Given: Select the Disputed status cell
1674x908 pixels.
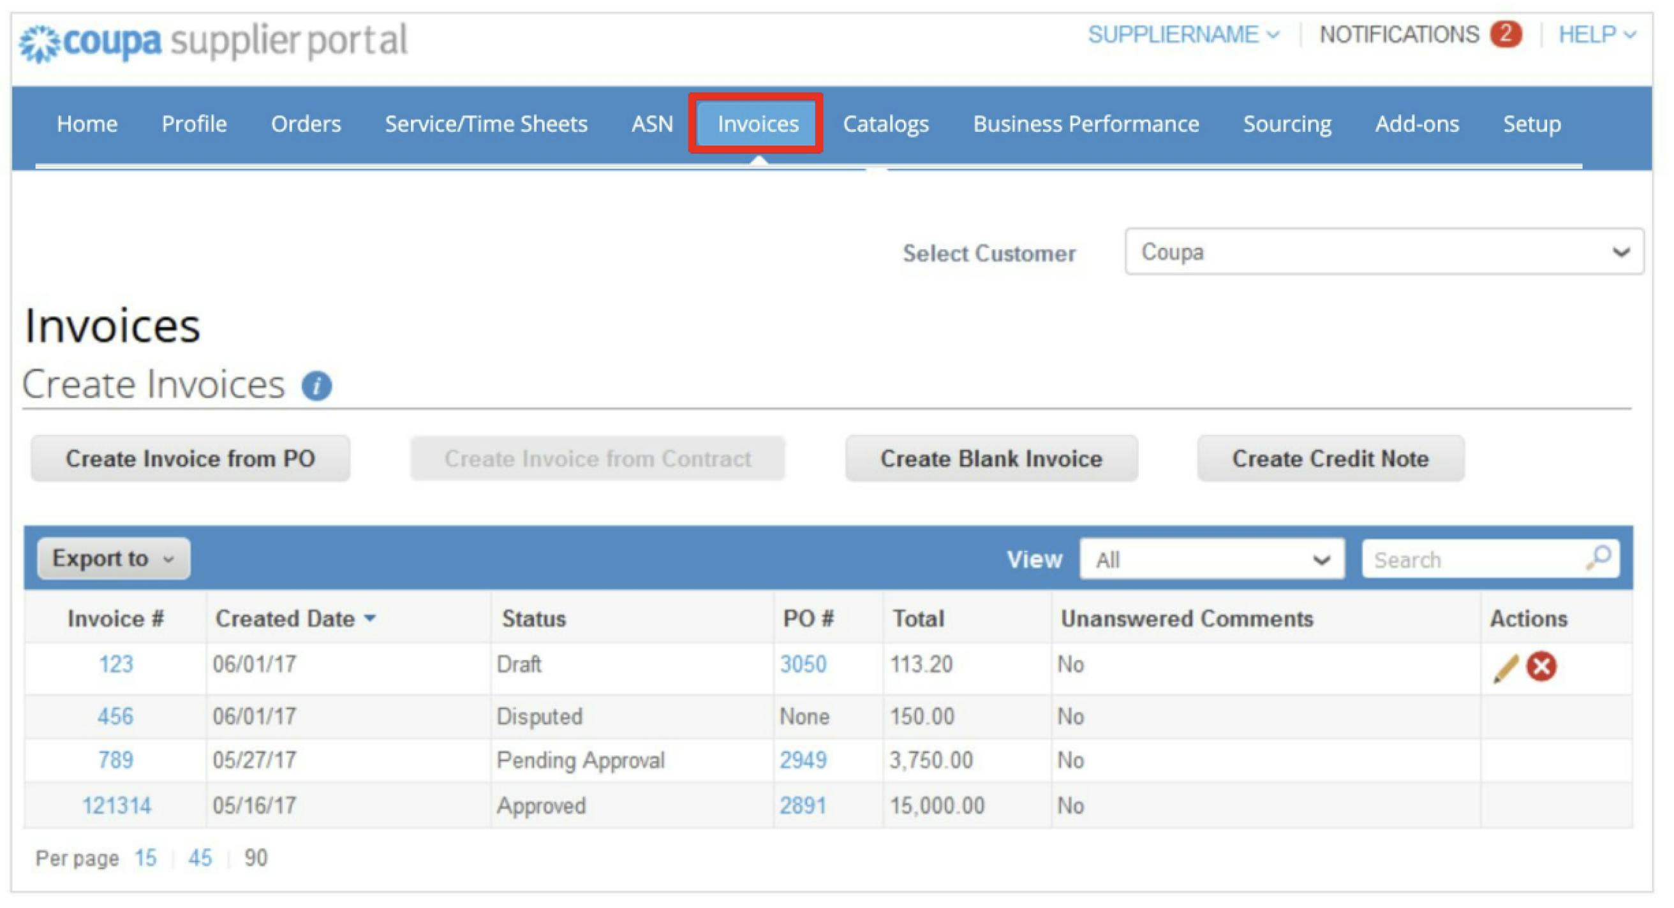Looking at the screenshot, I should [x=539, y=717].
